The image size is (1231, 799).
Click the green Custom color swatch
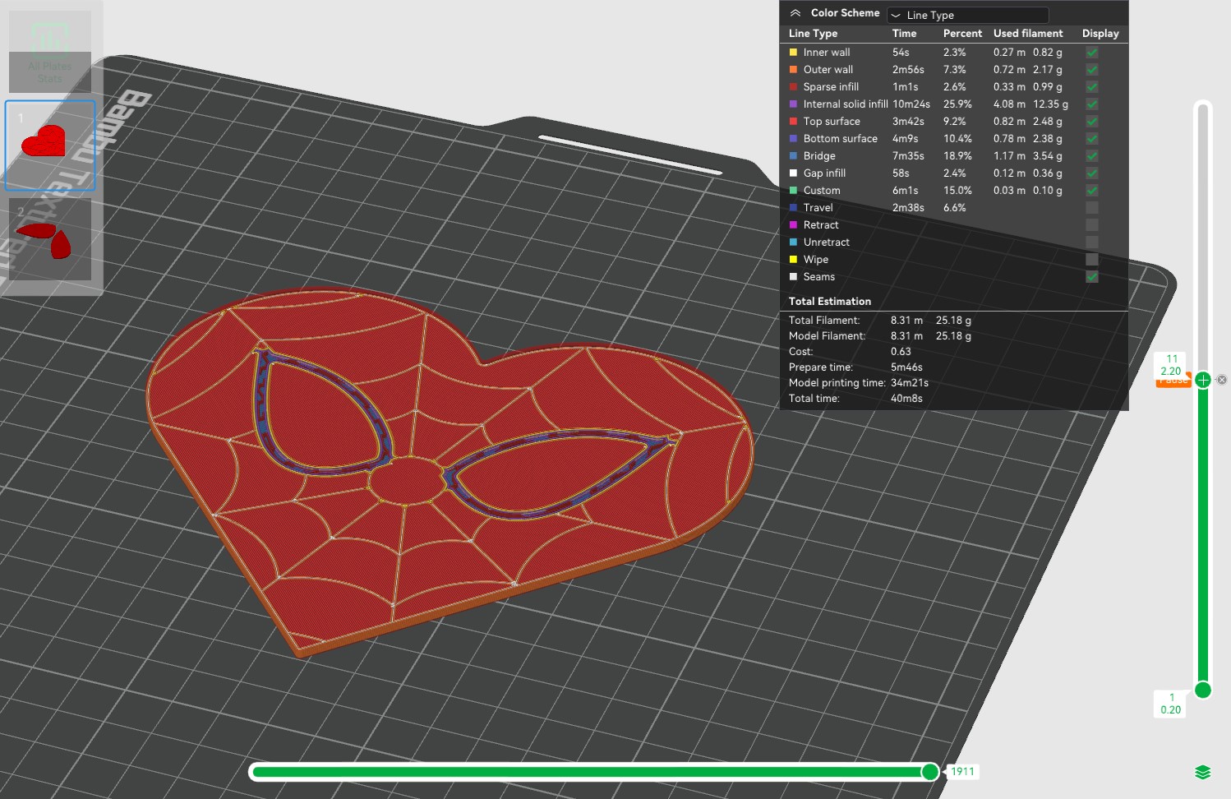[x=793, y=190]
